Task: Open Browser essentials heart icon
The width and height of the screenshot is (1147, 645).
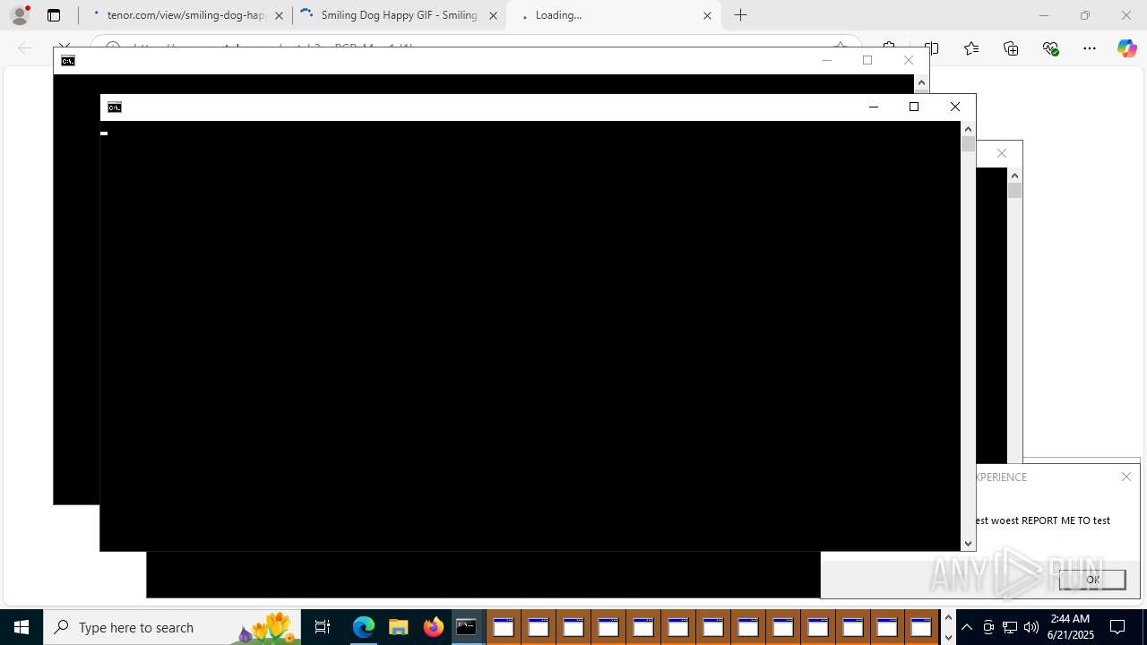Action: pyautogui.click(x=1050, y=48)
